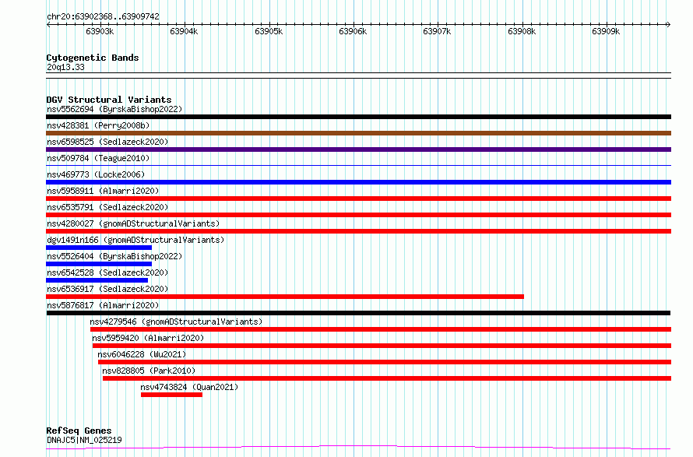Open the nsv6535791 (Sedlazeck2020) label
Viewport: 693px width, 457px height.
pos(107,207)
